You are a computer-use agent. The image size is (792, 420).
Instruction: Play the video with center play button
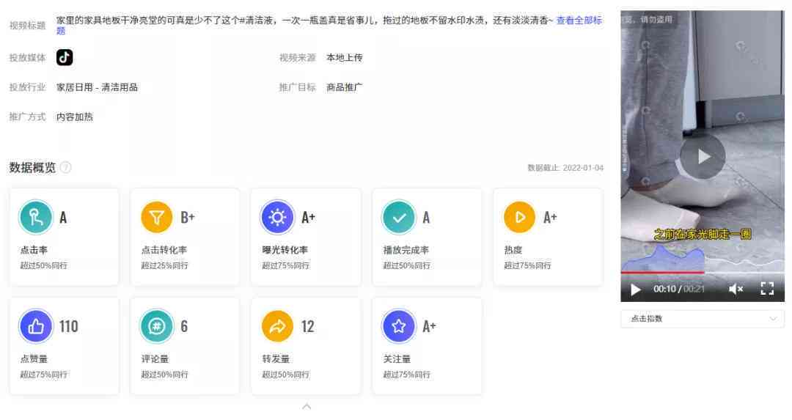pyautogui.click(x=702, y=156)
